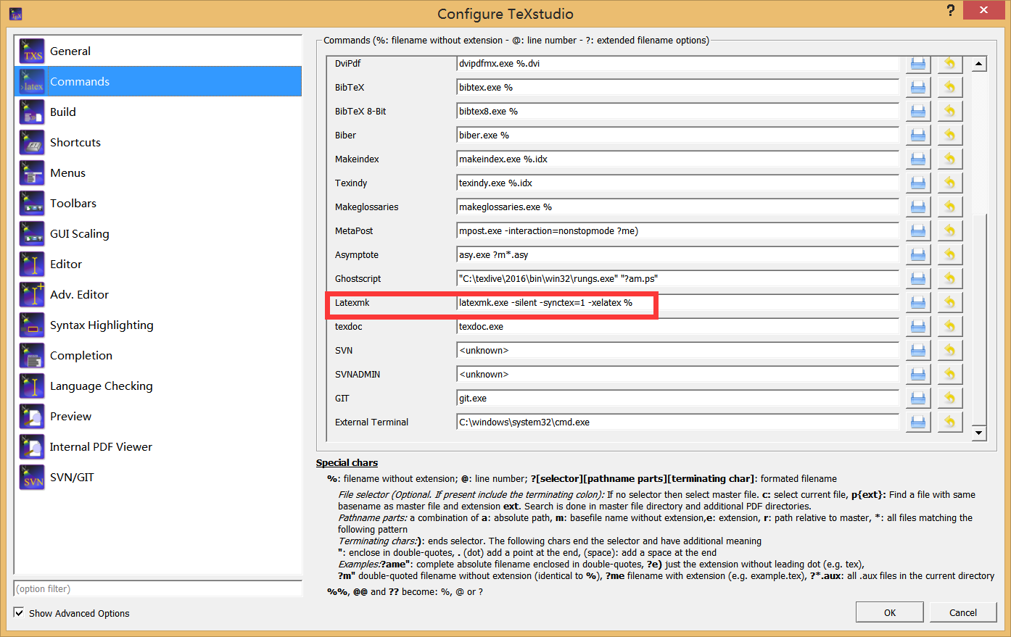Screen dimensions: 1011x637
Task: Browse for the SVNADMIN executable
Action: click(917, 375)
